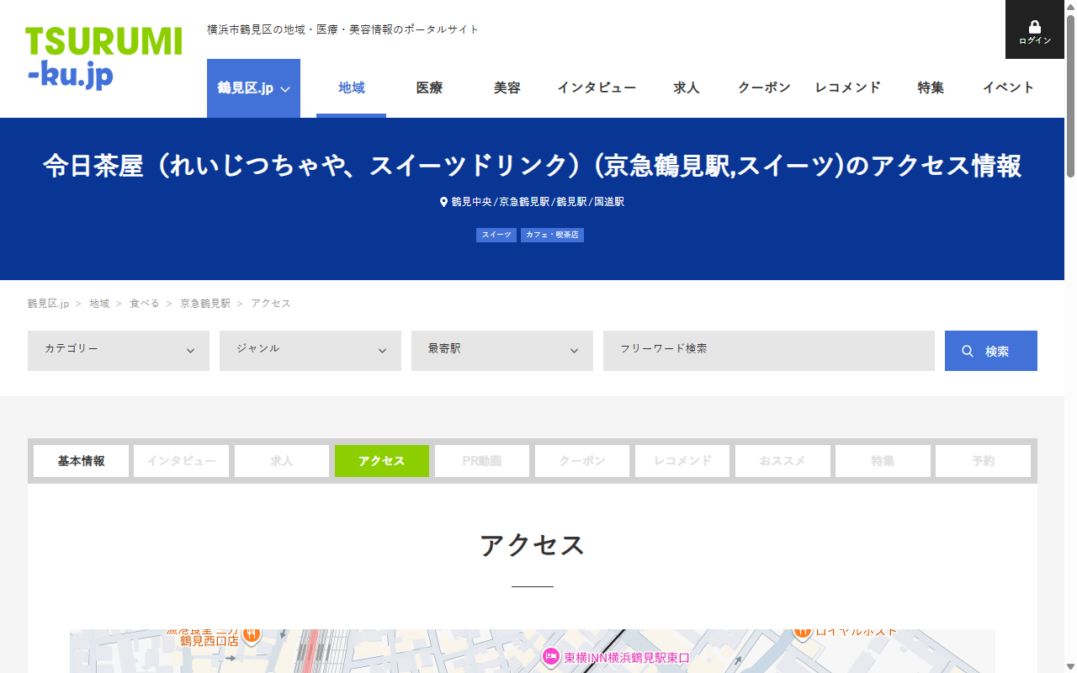Open the カテゴリー dropdown
The image size is (1077, 673).
click(x=119, y=351)
